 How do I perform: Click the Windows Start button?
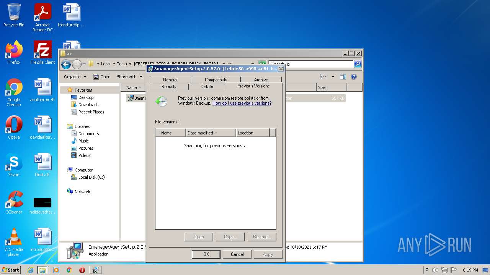point(10,270)
